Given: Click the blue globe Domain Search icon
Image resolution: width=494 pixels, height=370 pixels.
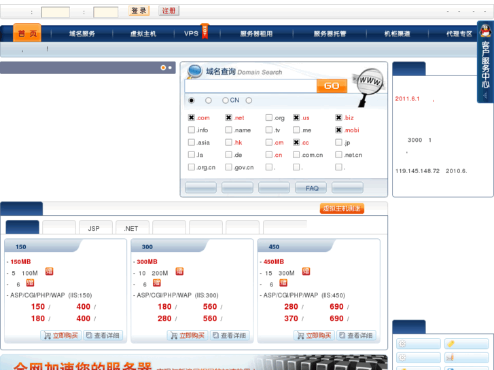Looking at the screenshot, I should pyautogui.click(x=194, y=71).
